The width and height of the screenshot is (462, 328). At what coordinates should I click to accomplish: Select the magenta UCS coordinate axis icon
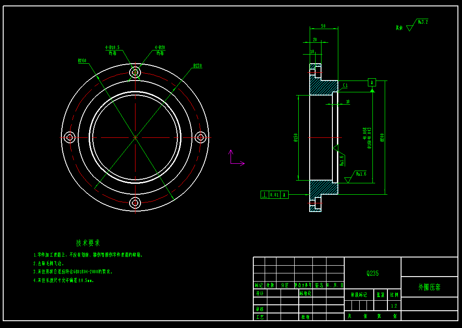pyautogui.click(x=237, y=157)
